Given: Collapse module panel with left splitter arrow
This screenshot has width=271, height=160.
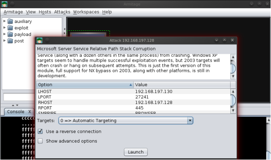Looking at the screenshot, I should click(64, 29).
